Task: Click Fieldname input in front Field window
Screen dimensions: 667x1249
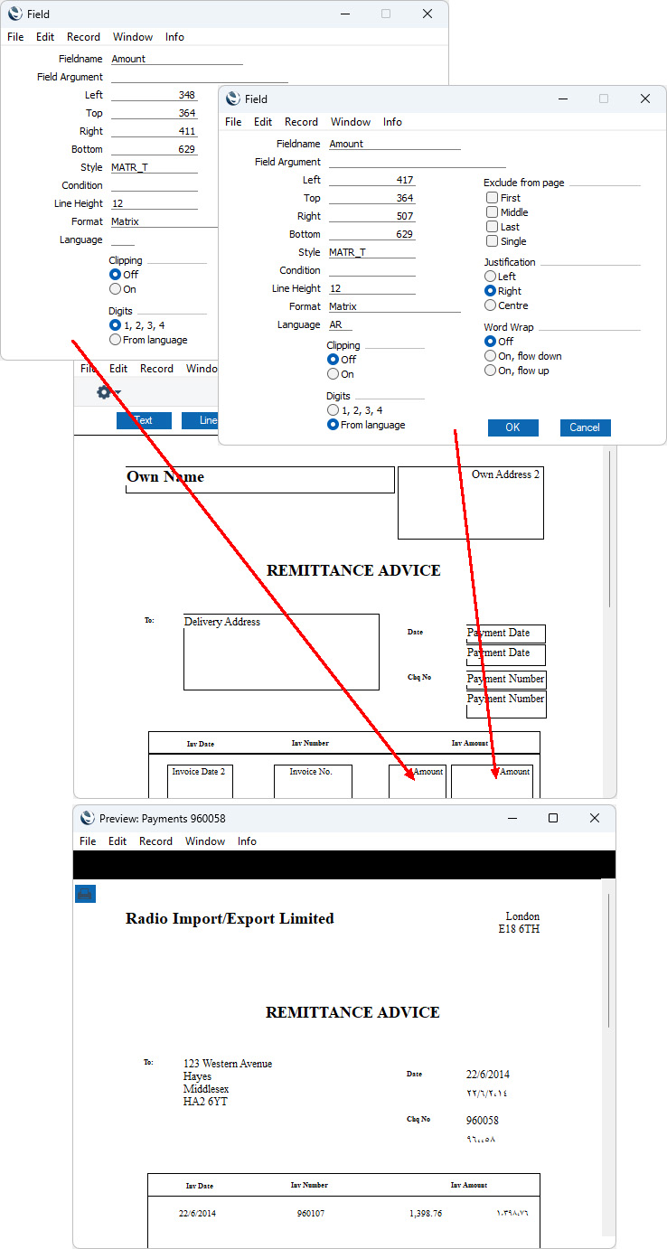Action: (x=395, y=144)
